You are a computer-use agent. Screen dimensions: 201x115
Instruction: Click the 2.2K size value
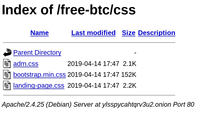coord(129,85)
